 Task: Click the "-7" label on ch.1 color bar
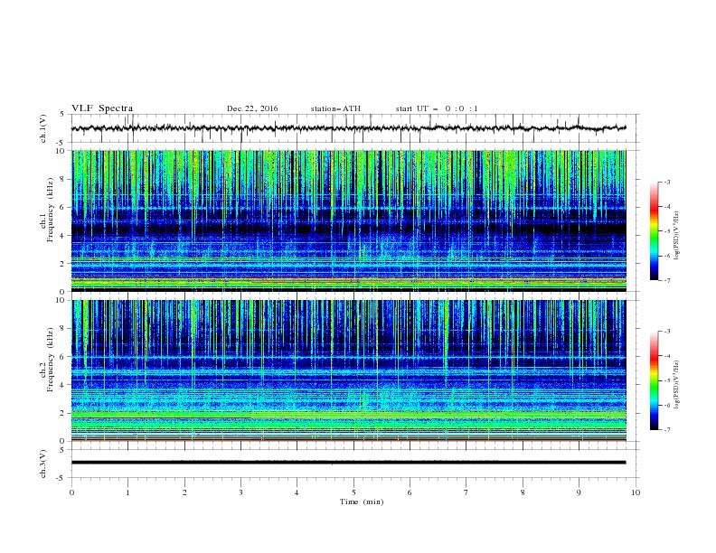point(666,280)
